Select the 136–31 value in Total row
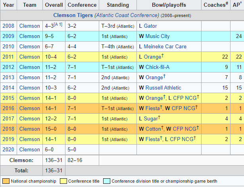The height and width of the screenshot is (187, 244). (x=54, y=170)
